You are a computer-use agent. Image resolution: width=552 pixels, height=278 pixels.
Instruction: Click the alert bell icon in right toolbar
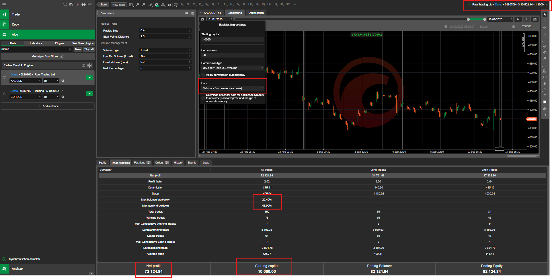click(x=545, y=115)
